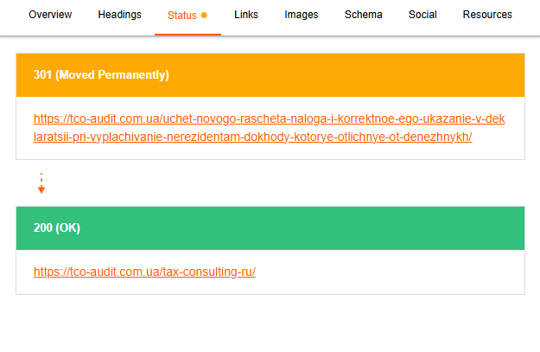540x352 pixels.
Task: Click empty space right of tax-consulting-ru link
Action: coord(389,272)
